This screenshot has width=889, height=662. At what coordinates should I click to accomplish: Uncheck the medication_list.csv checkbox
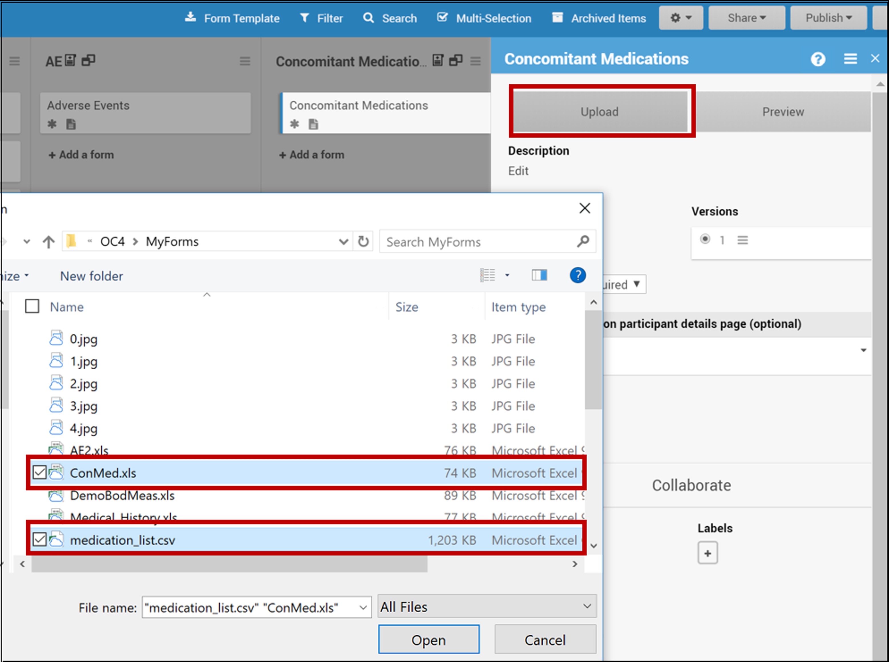[39, 539]
